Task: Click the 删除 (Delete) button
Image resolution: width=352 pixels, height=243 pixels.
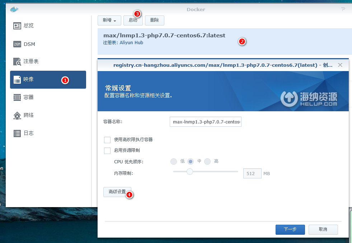Action: (154, 20)
